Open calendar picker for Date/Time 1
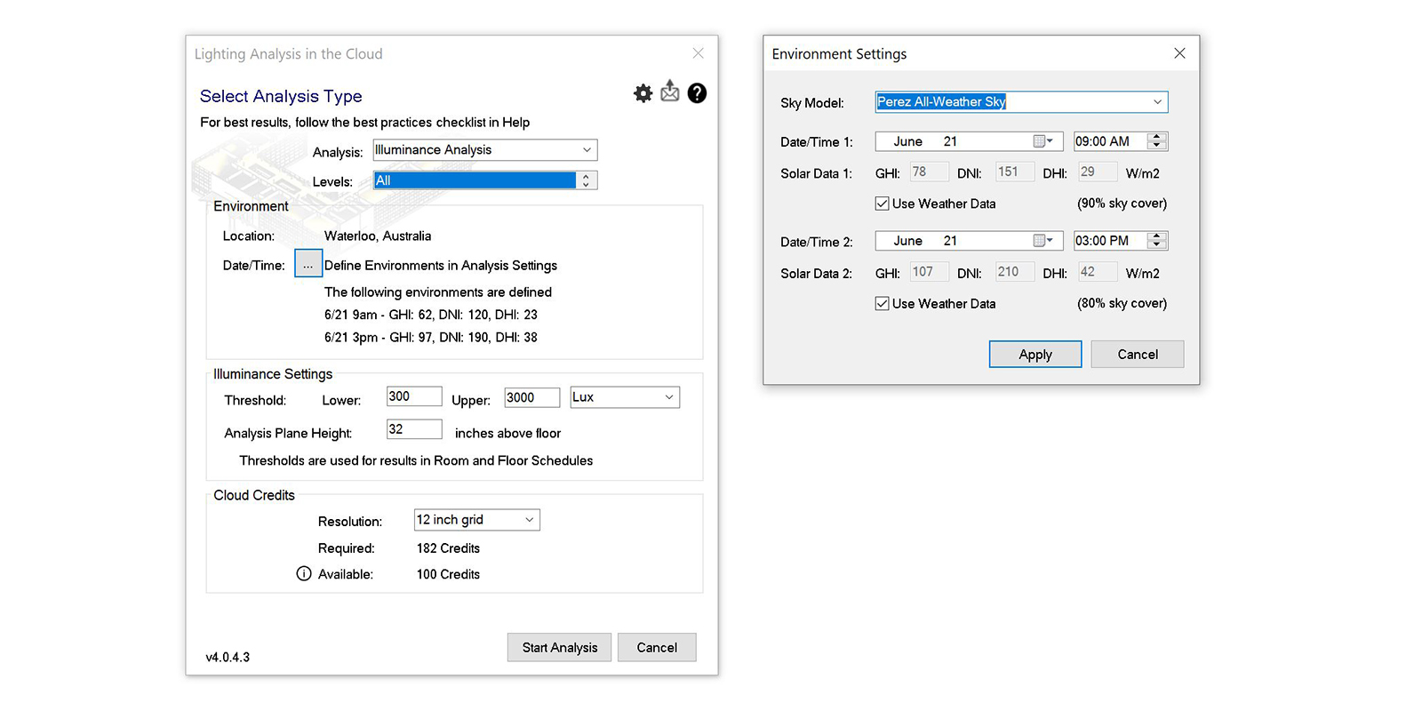1422x711 pixels. [1043, 141]
